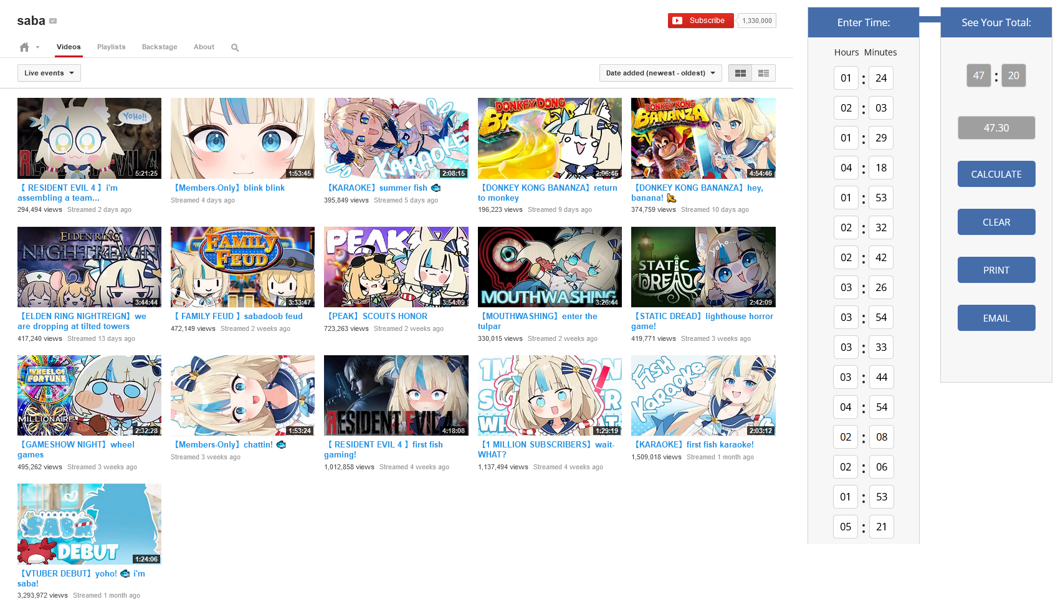
Task: Click the channel search magnifier icon
Action: click(235, 47)
